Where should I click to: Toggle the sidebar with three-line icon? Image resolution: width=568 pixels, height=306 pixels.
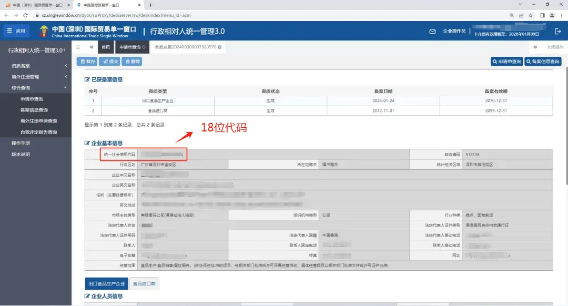pyautogui.click(x=78, y=47)
